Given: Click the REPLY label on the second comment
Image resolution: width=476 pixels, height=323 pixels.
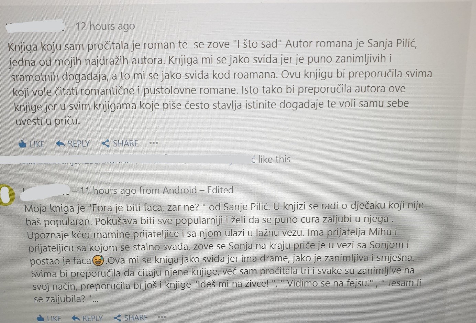Looking at the screenshot, I should pos(92,319).
